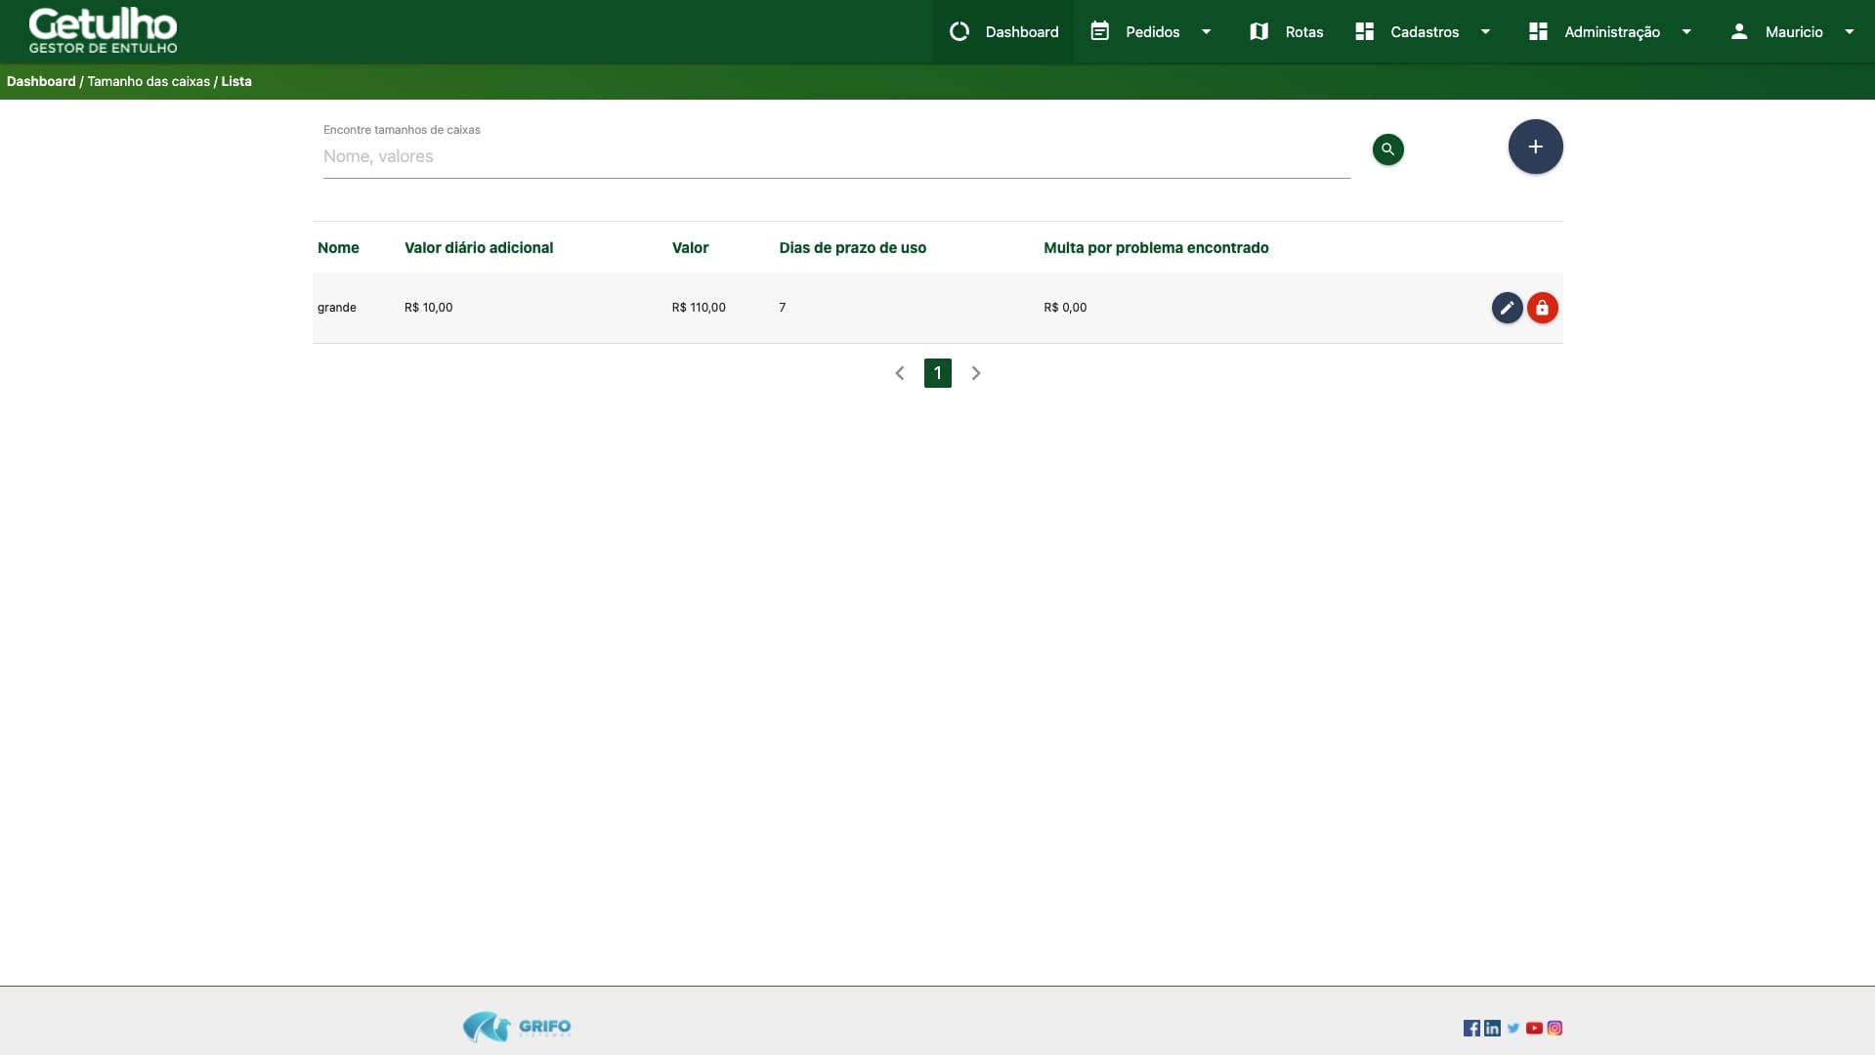Image resolution: width=1875 pixels, height=1055 pixels.
Task: Click the Rotas map icon
Action: pyautogui.click(x=1258, y=31)
